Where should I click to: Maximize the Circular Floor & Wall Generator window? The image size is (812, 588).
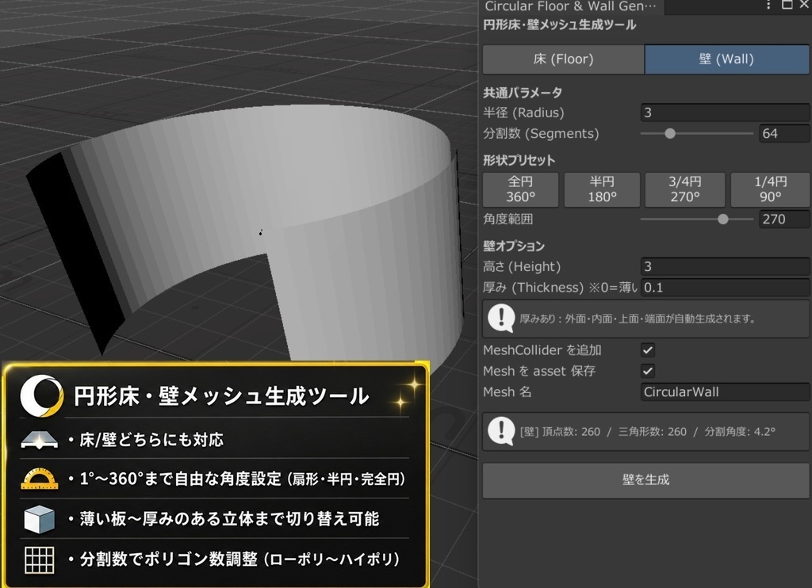click(787, 5)
